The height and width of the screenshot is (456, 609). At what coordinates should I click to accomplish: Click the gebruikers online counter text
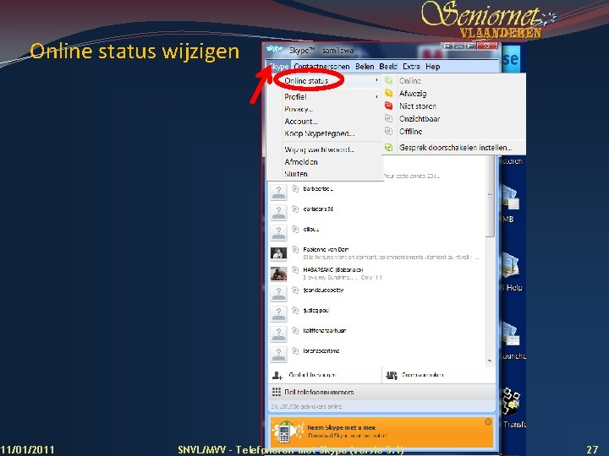306,406
